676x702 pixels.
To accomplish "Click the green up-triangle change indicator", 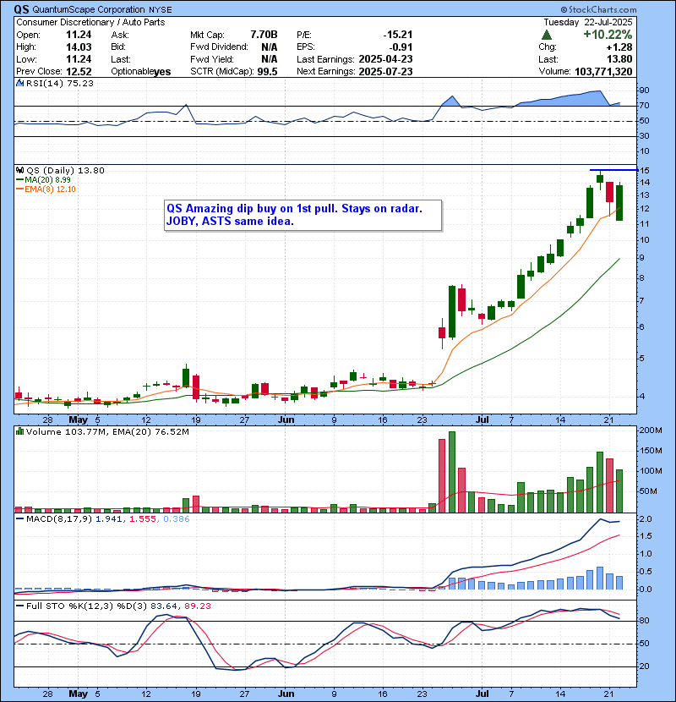I will pos(546,35).
